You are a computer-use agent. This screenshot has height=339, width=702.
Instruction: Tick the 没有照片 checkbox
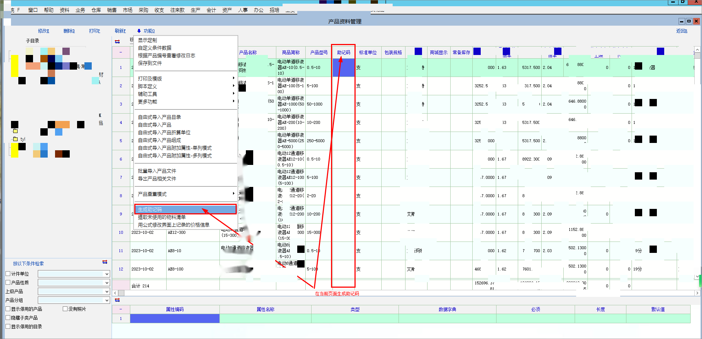(x=65, y=309)
